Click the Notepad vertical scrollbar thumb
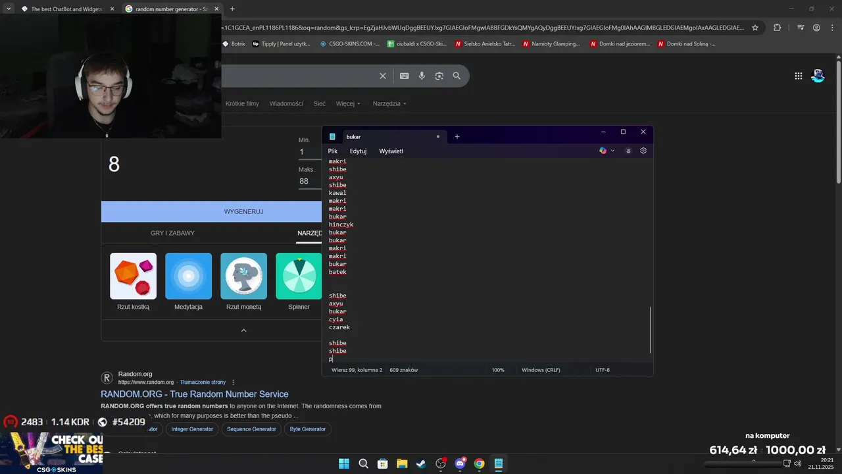 coord(650,330)
